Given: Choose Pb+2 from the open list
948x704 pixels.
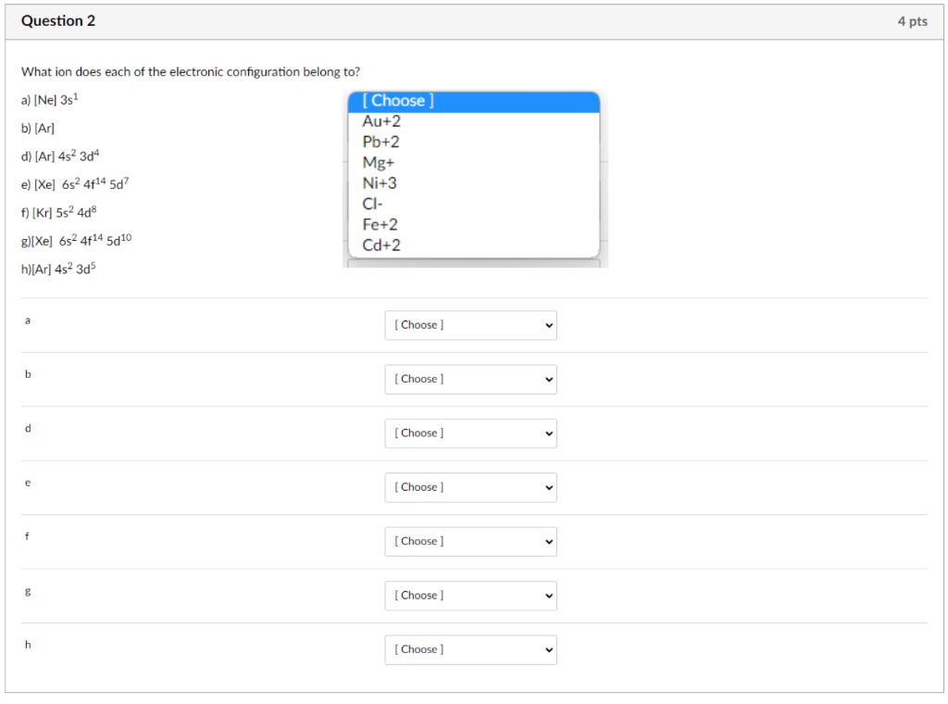Looking at the screenshot, I should [x=474, y=142].
